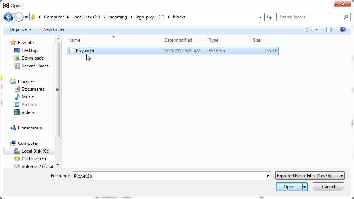Screen dimensions: 354x199
Task: Click New folder in toolbar
Action: (54, 29)
